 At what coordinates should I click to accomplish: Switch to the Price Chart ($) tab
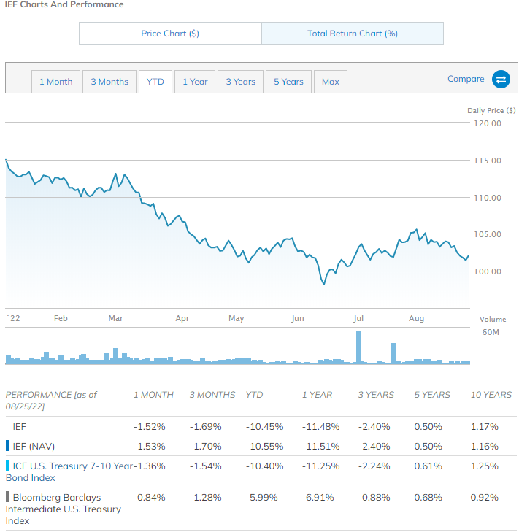pyautogui.click(x=170, y=34)
